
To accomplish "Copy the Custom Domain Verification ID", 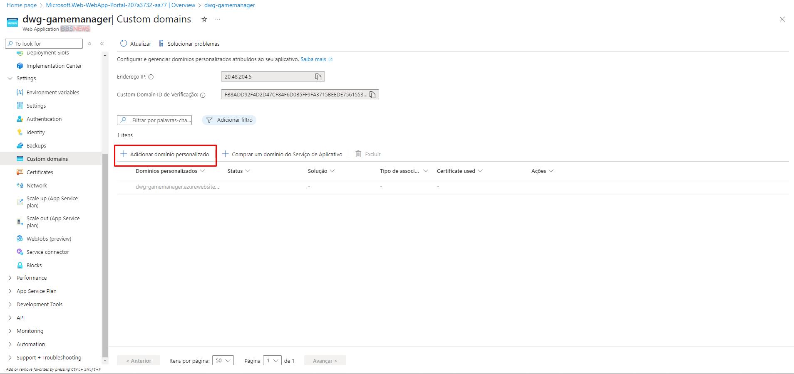I will click(x=373, y=95).
